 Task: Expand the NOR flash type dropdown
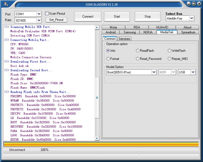pos(173,72)
